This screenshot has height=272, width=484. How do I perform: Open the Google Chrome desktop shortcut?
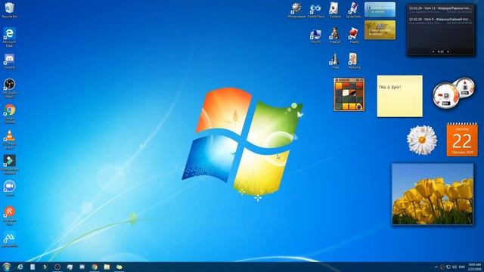point(9,114)
